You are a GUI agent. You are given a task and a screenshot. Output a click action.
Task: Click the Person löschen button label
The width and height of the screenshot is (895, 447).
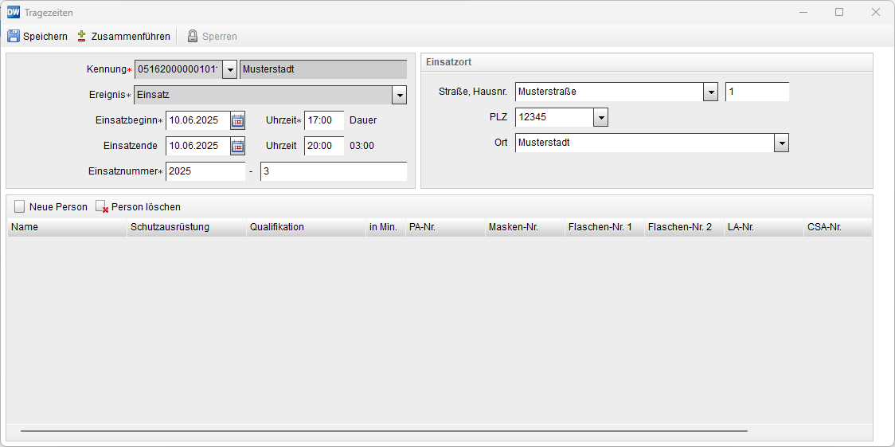[147, 206]
